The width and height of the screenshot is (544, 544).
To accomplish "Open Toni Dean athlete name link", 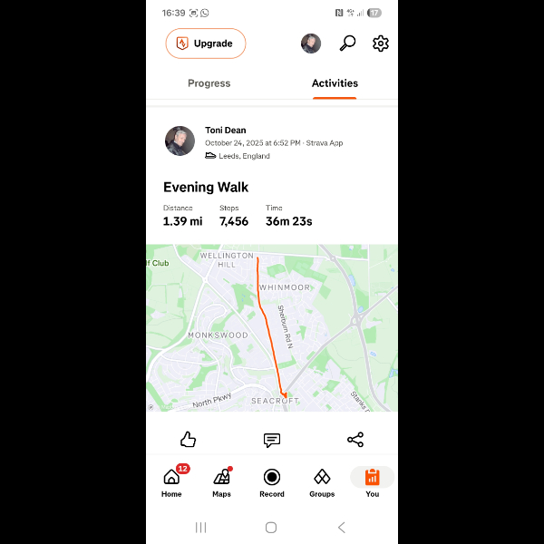I will click(225, 130).
